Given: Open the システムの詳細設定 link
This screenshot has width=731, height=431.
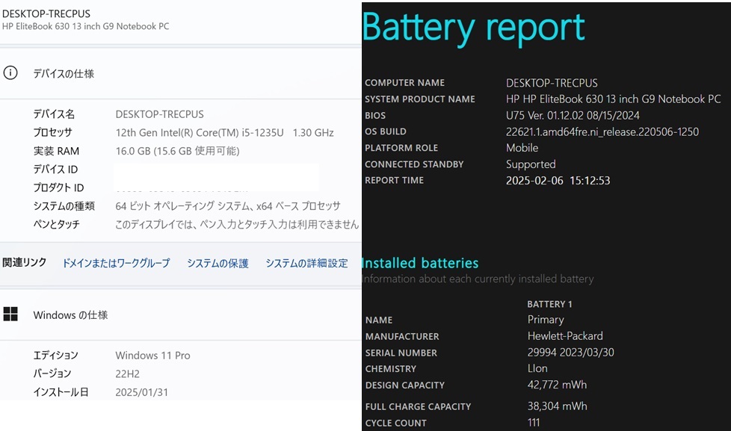Looking at the screenshot, I should [306, 263].
